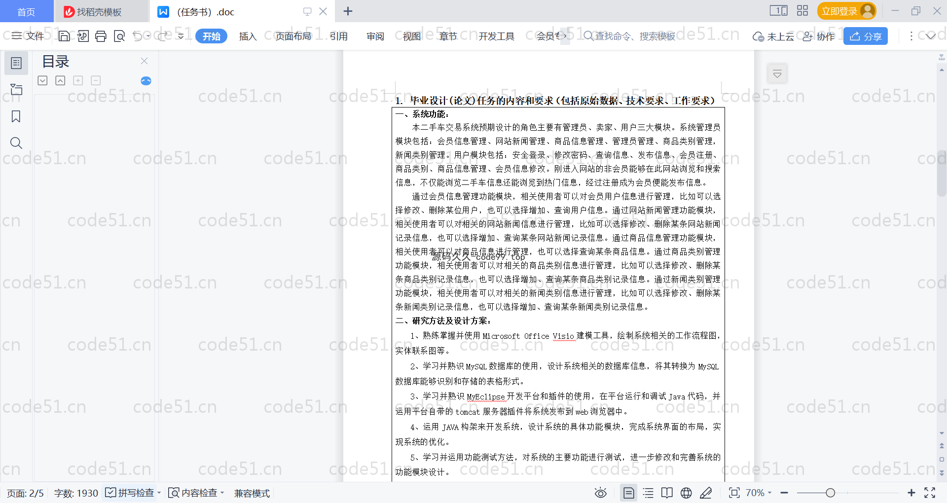The width and height of the screenshot is (947, 503).
Task: Open the 插入 ribbon tab
Action: [248, 36]
